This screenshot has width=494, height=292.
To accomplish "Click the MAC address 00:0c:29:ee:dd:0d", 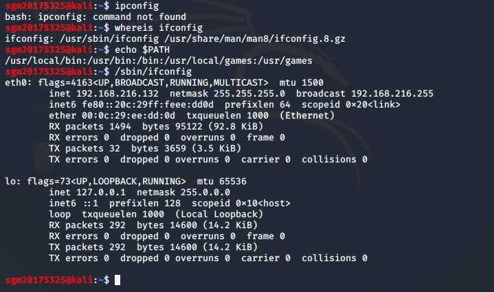I will [128, 116].
